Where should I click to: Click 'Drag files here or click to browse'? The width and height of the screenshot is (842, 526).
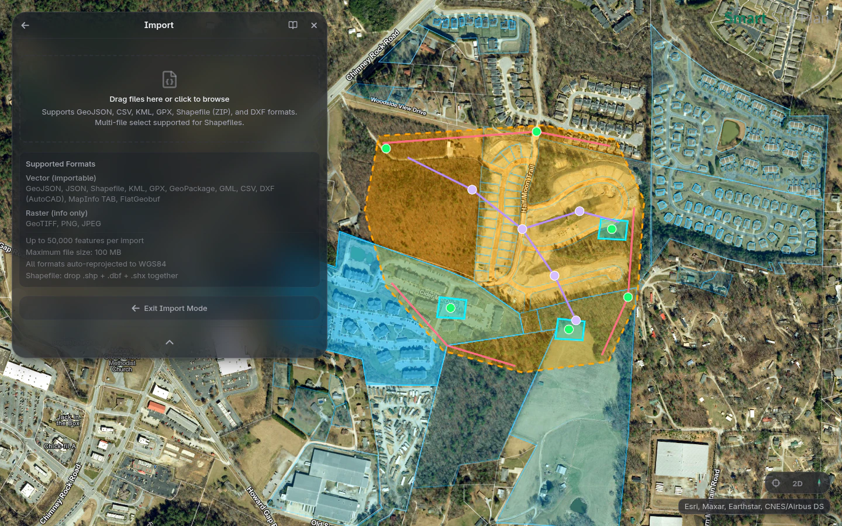pyautogui.click(x=170, y=99)
